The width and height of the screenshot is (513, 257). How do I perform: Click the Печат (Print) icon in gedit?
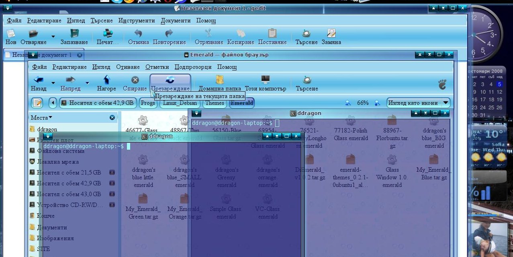(108, 34)
